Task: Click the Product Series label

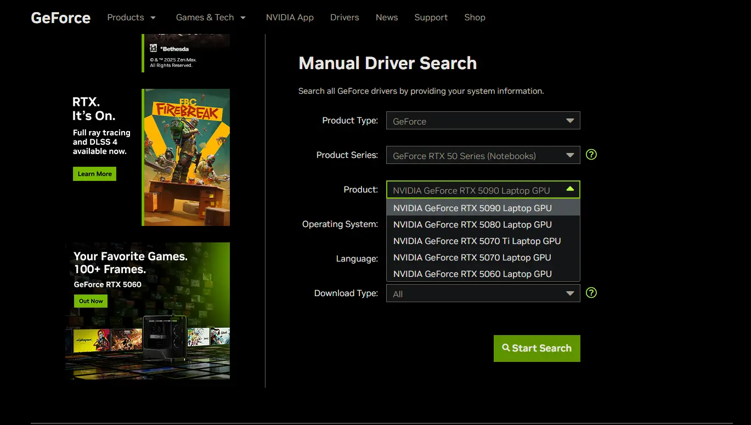Action: (347, 155)
